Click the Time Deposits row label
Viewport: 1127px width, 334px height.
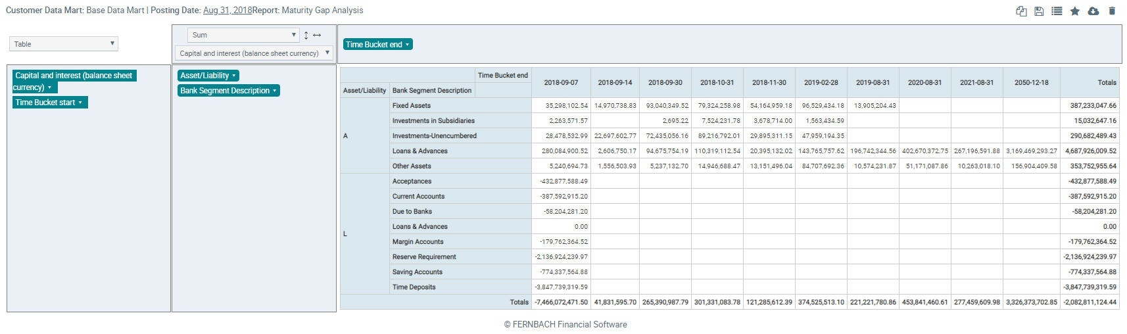click(x=414, y=287)
